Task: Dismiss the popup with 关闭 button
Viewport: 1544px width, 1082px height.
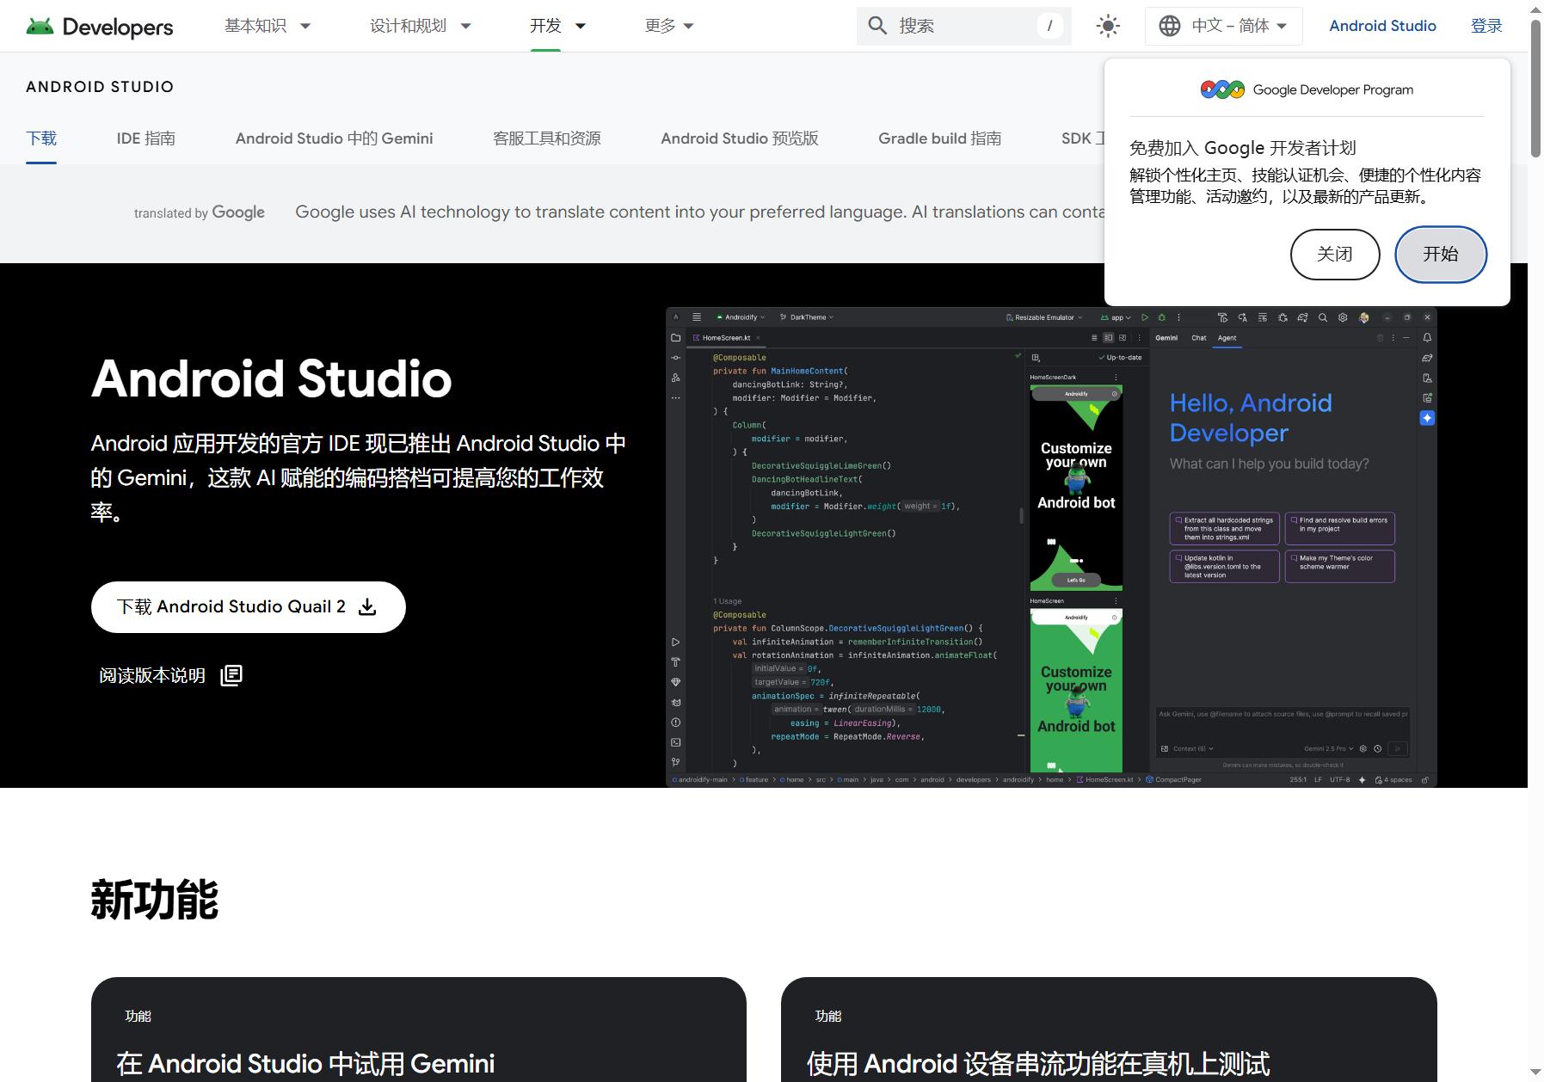Action: (x=1335, y=255)
